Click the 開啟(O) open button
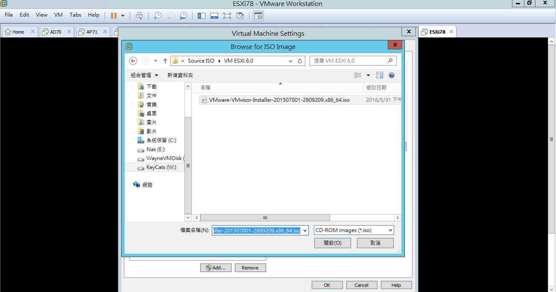The height and width of the screenshot is (292, 556). coord(332,243)
